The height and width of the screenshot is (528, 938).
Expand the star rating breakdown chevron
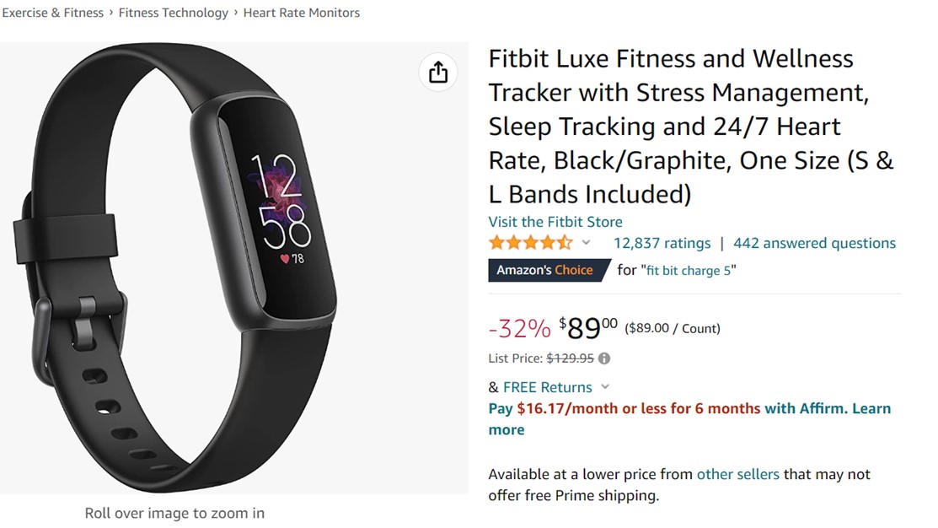point(587,243)
